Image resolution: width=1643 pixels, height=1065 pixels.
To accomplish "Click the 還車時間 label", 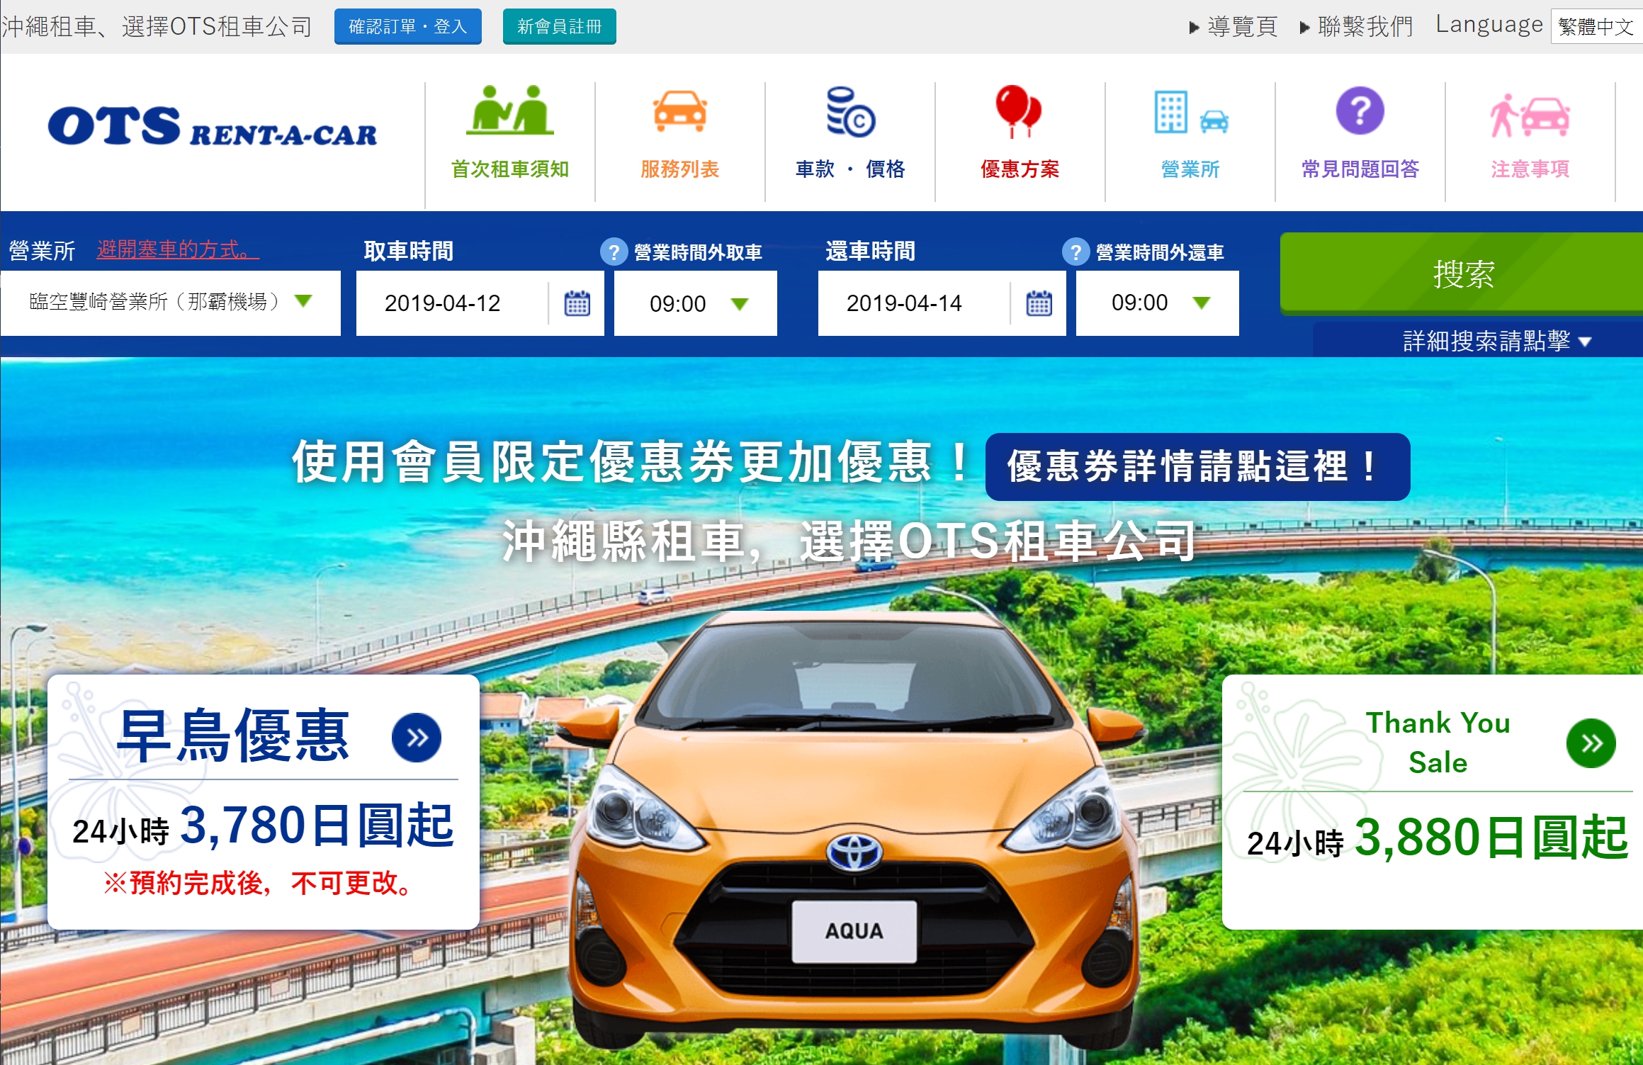I will [x=871, y=251].
